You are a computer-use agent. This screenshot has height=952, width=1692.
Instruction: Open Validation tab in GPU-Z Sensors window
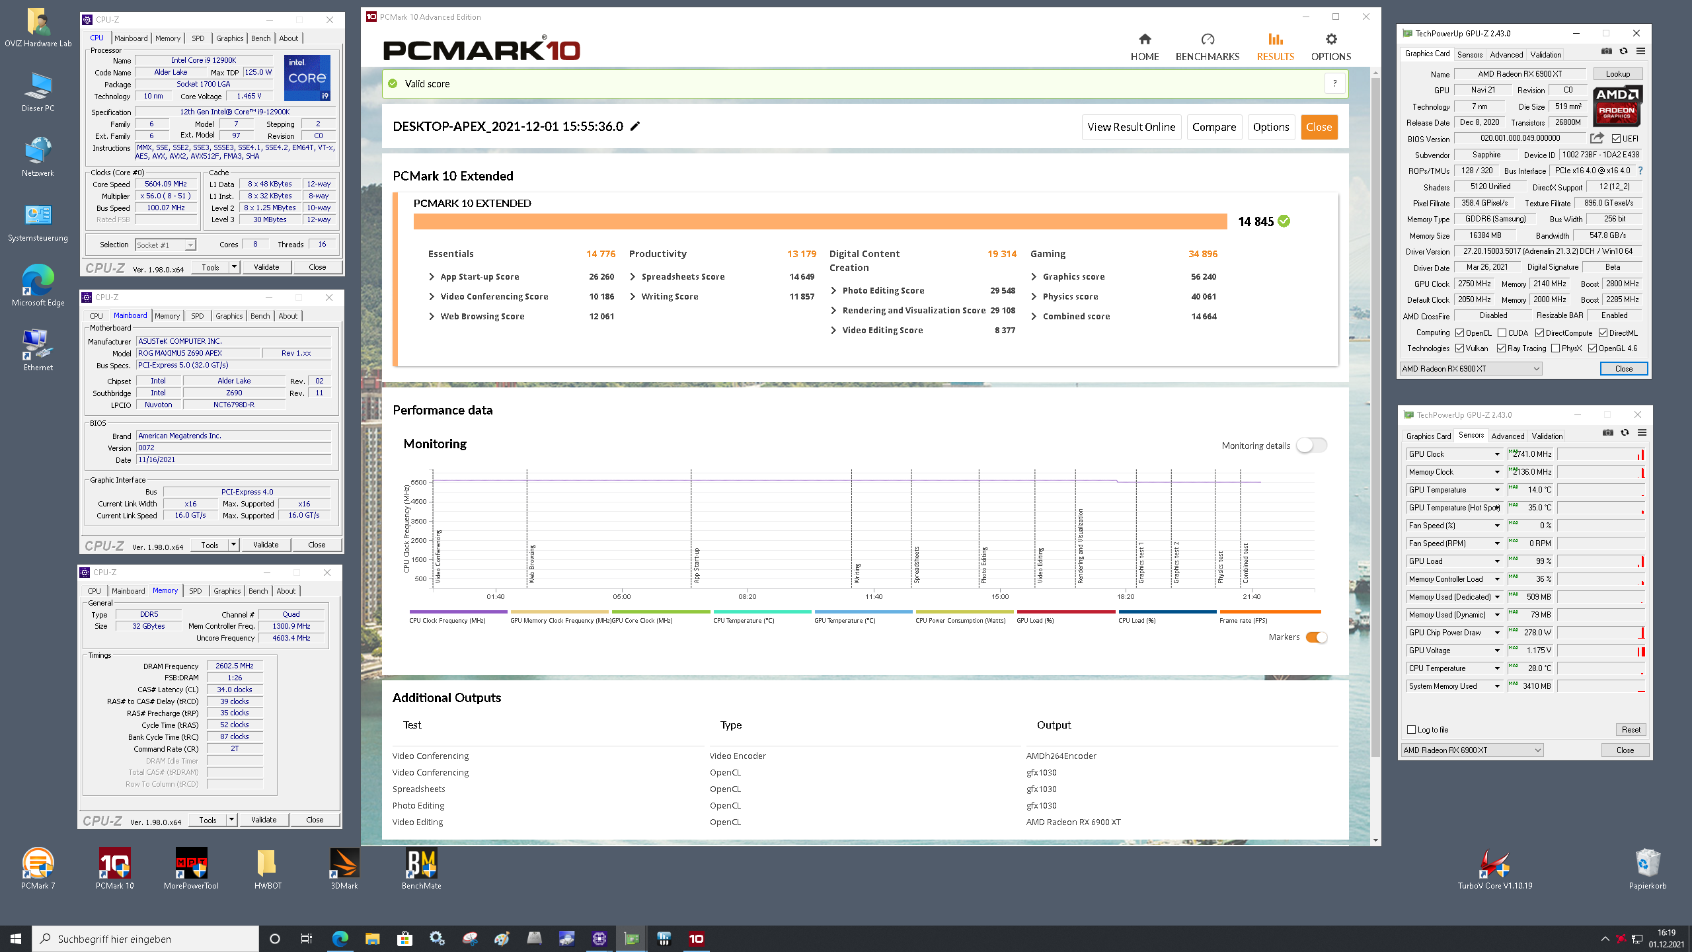coord(1547,436)
